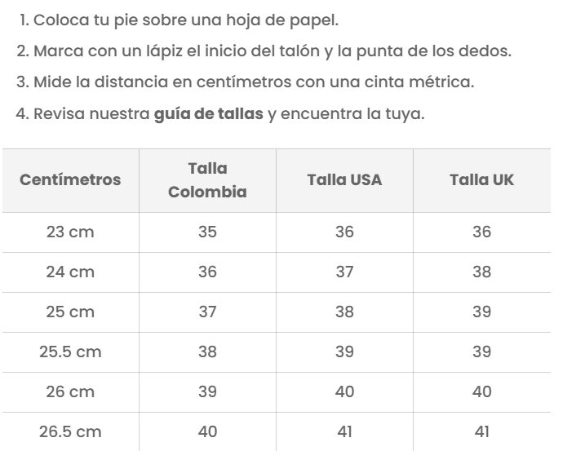The image size is (585, 451).
Task: Open the "guía de tallas" link
Action: click(x=209, y=114)
